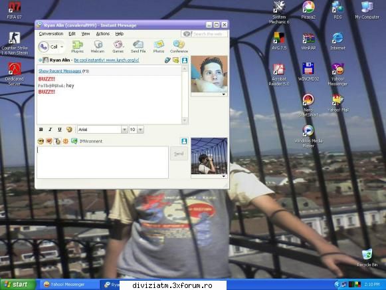Toggle Underline text formatting
The height and width of the screenshot is (290, 386).
click(x=60, y=129)
